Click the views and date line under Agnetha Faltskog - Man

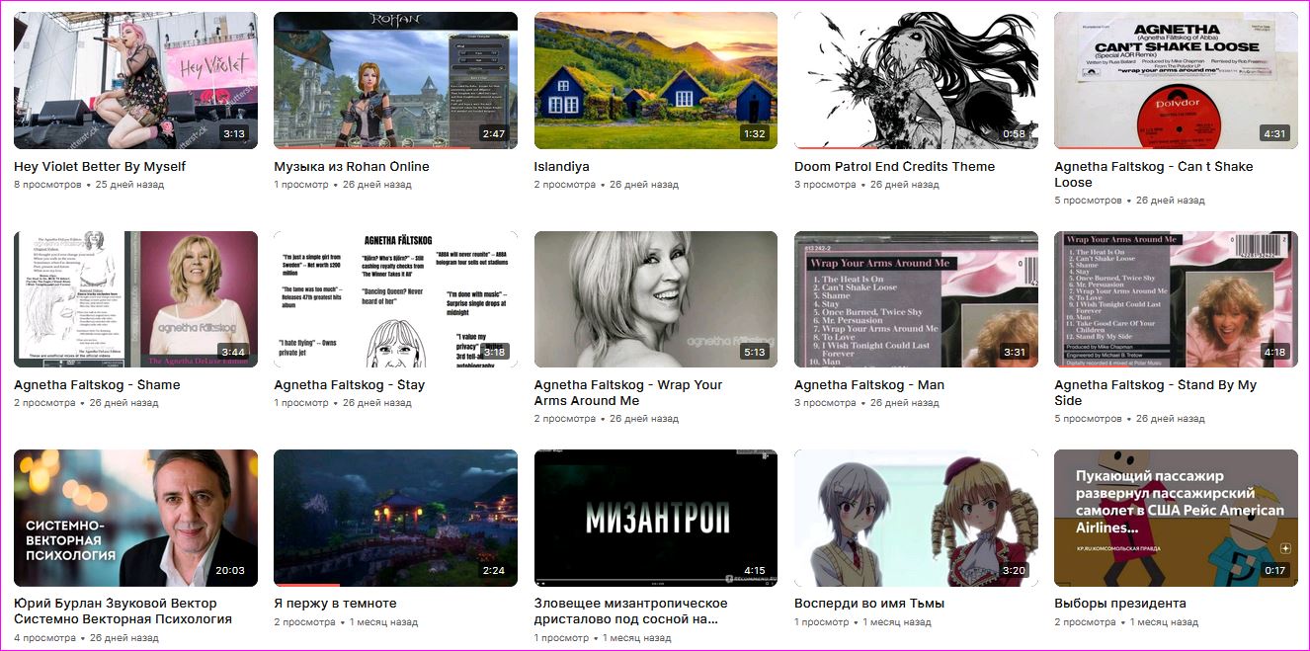(866, 403)
